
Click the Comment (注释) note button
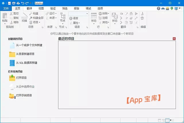[103, 18]
